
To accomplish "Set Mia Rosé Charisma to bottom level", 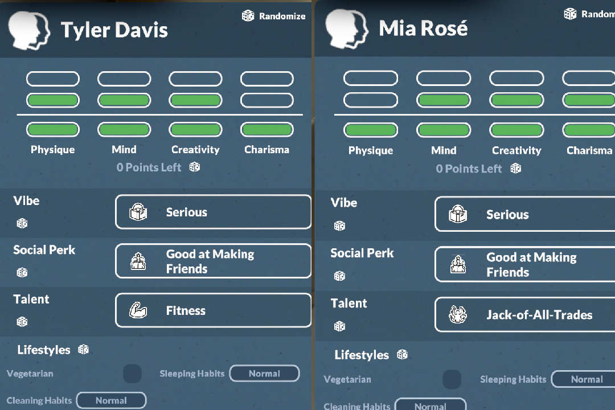I will 589,130.
